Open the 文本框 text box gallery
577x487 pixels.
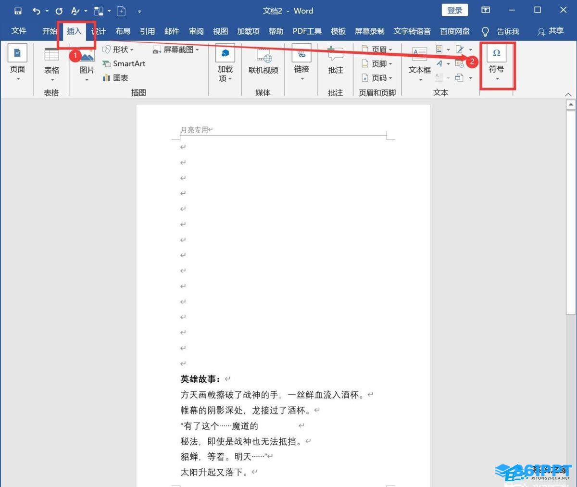point(420,63)
